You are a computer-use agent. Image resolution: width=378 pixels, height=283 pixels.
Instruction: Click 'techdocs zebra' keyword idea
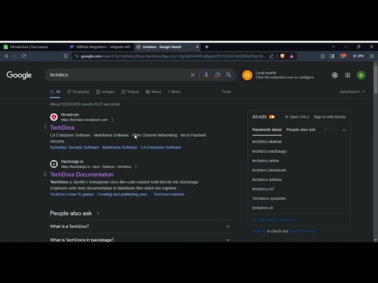(x=265, y=161)
